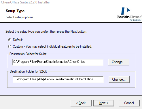Click Change for the 64-bit destination folder
Image resolution: width=142 pixels, height=109 pixels.
[x=119, y=62]
